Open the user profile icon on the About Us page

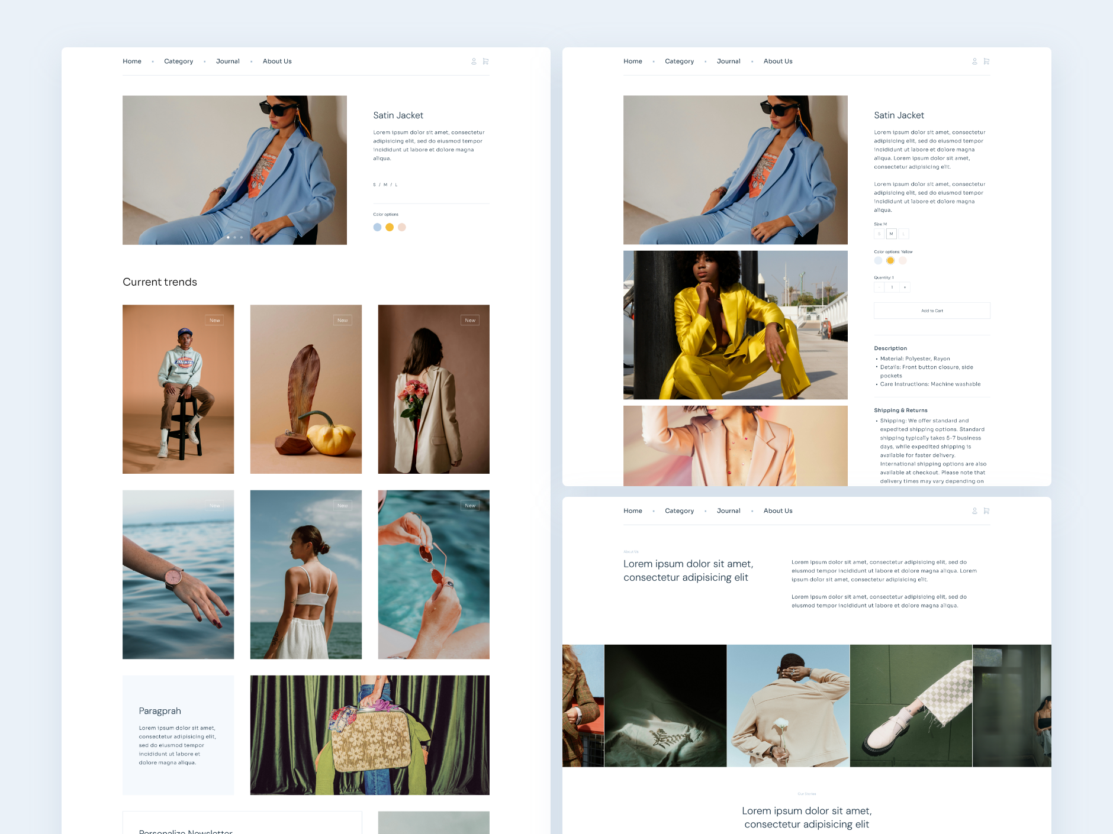pos(974,511)
